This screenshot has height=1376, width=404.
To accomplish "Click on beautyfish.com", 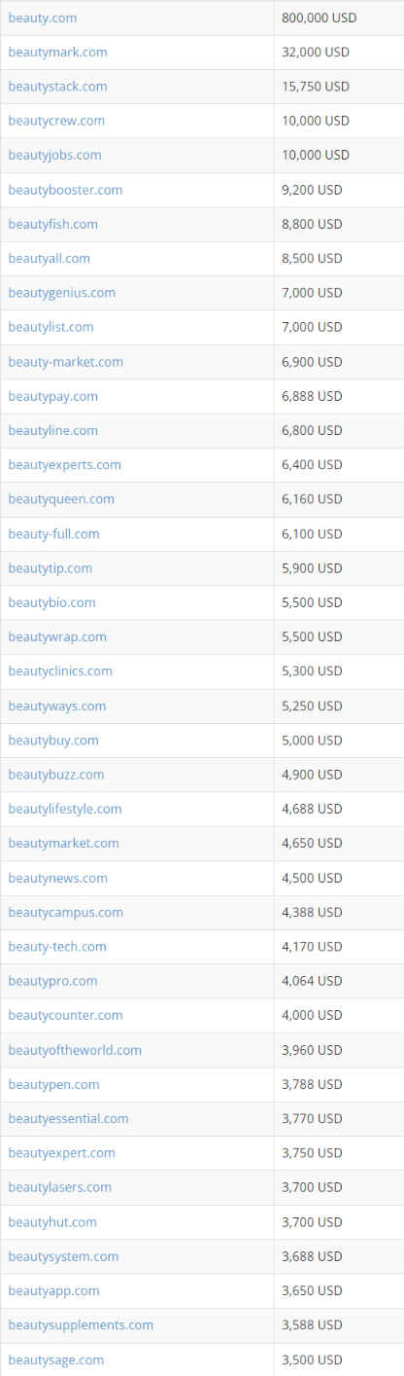I will coord(52,224).
